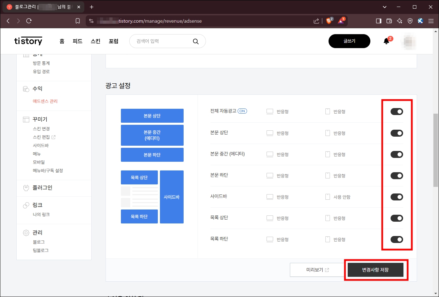The image size is (439, 297).
Task: Click the 미리보기 preview button
Action: coord(317,269)
